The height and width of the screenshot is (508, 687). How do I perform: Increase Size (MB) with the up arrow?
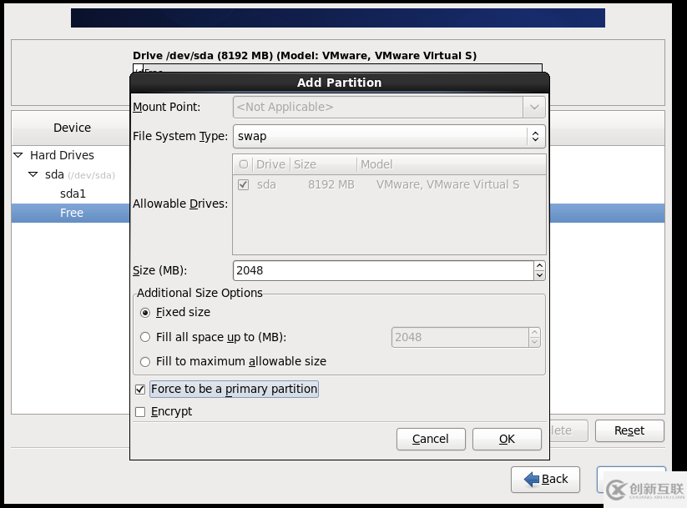(x=539, y=266)
